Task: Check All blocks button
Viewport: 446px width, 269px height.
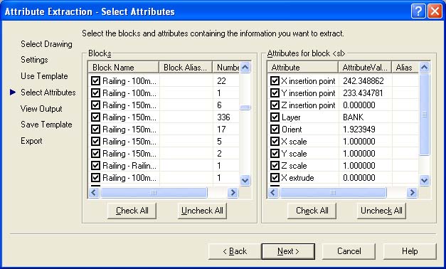Action: [132, 211]
